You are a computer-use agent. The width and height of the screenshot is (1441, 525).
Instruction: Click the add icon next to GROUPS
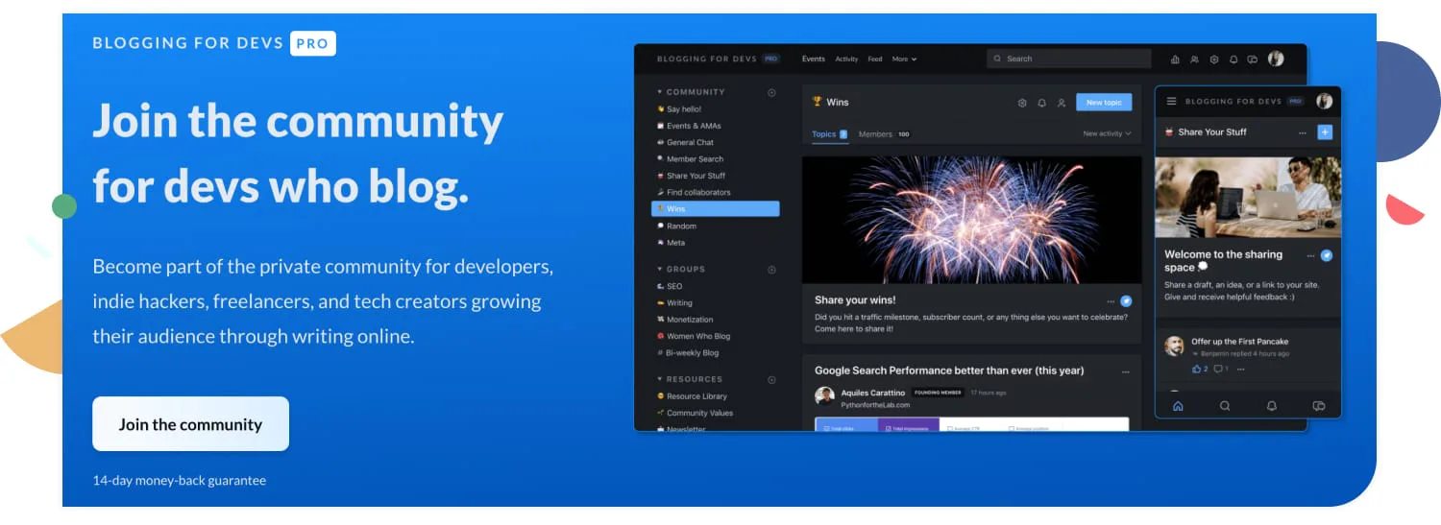pos(771,270)
